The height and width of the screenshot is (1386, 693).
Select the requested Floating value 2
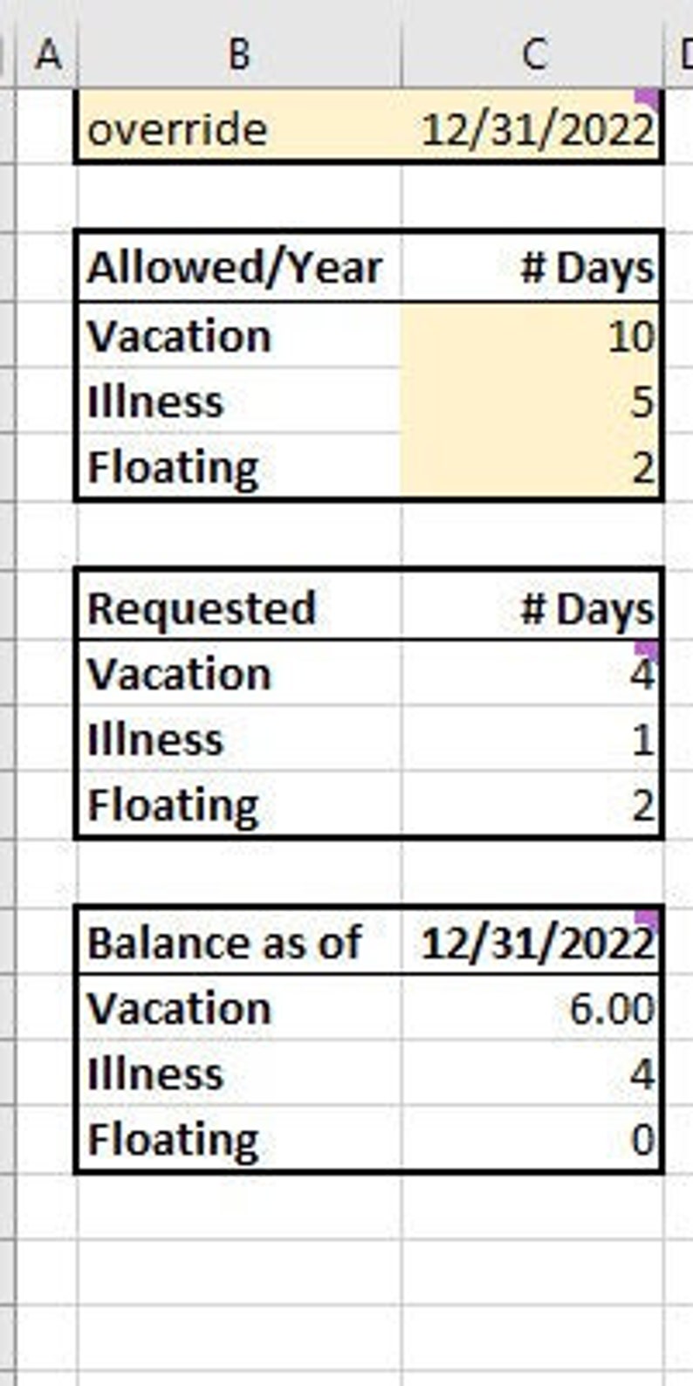coord(532,804)
